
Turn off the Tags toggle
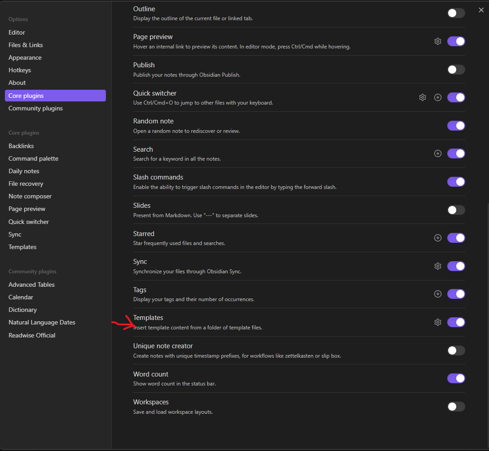point(456,294)
